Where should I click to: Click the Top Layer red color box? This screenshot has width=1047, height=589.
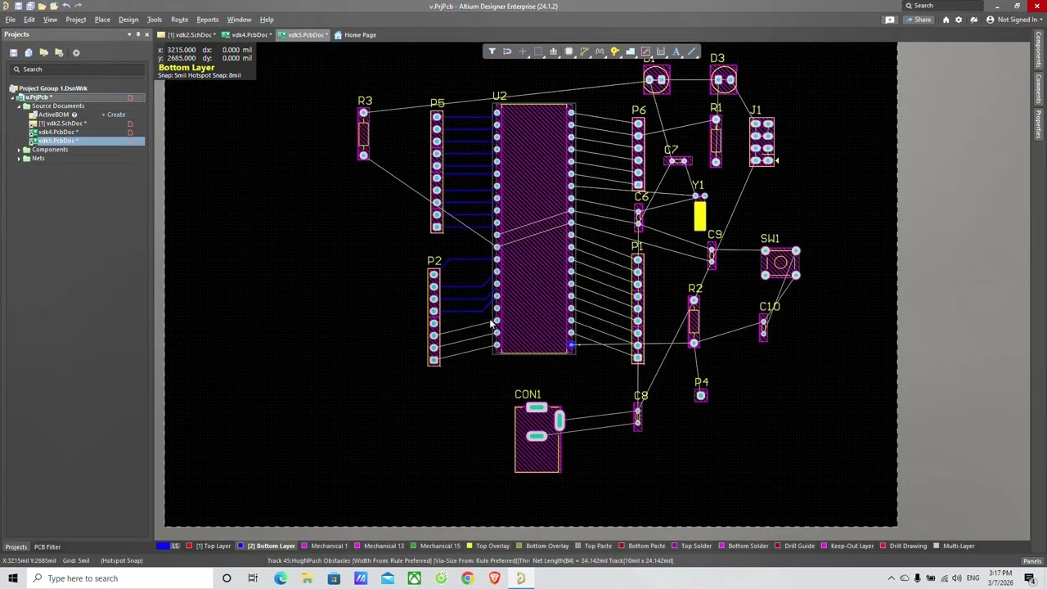[x=189, y=546]
